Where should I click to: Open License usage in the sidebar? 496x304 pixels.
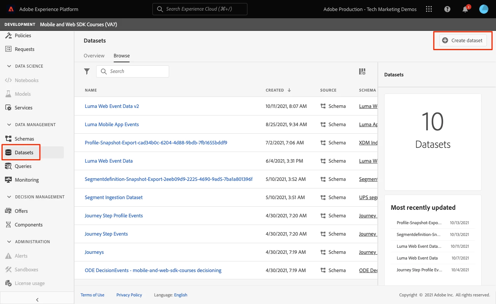[30, 283]
